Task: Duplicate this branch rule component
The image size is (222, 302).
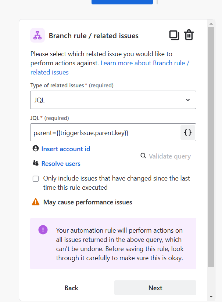Action: coord(174,35)
